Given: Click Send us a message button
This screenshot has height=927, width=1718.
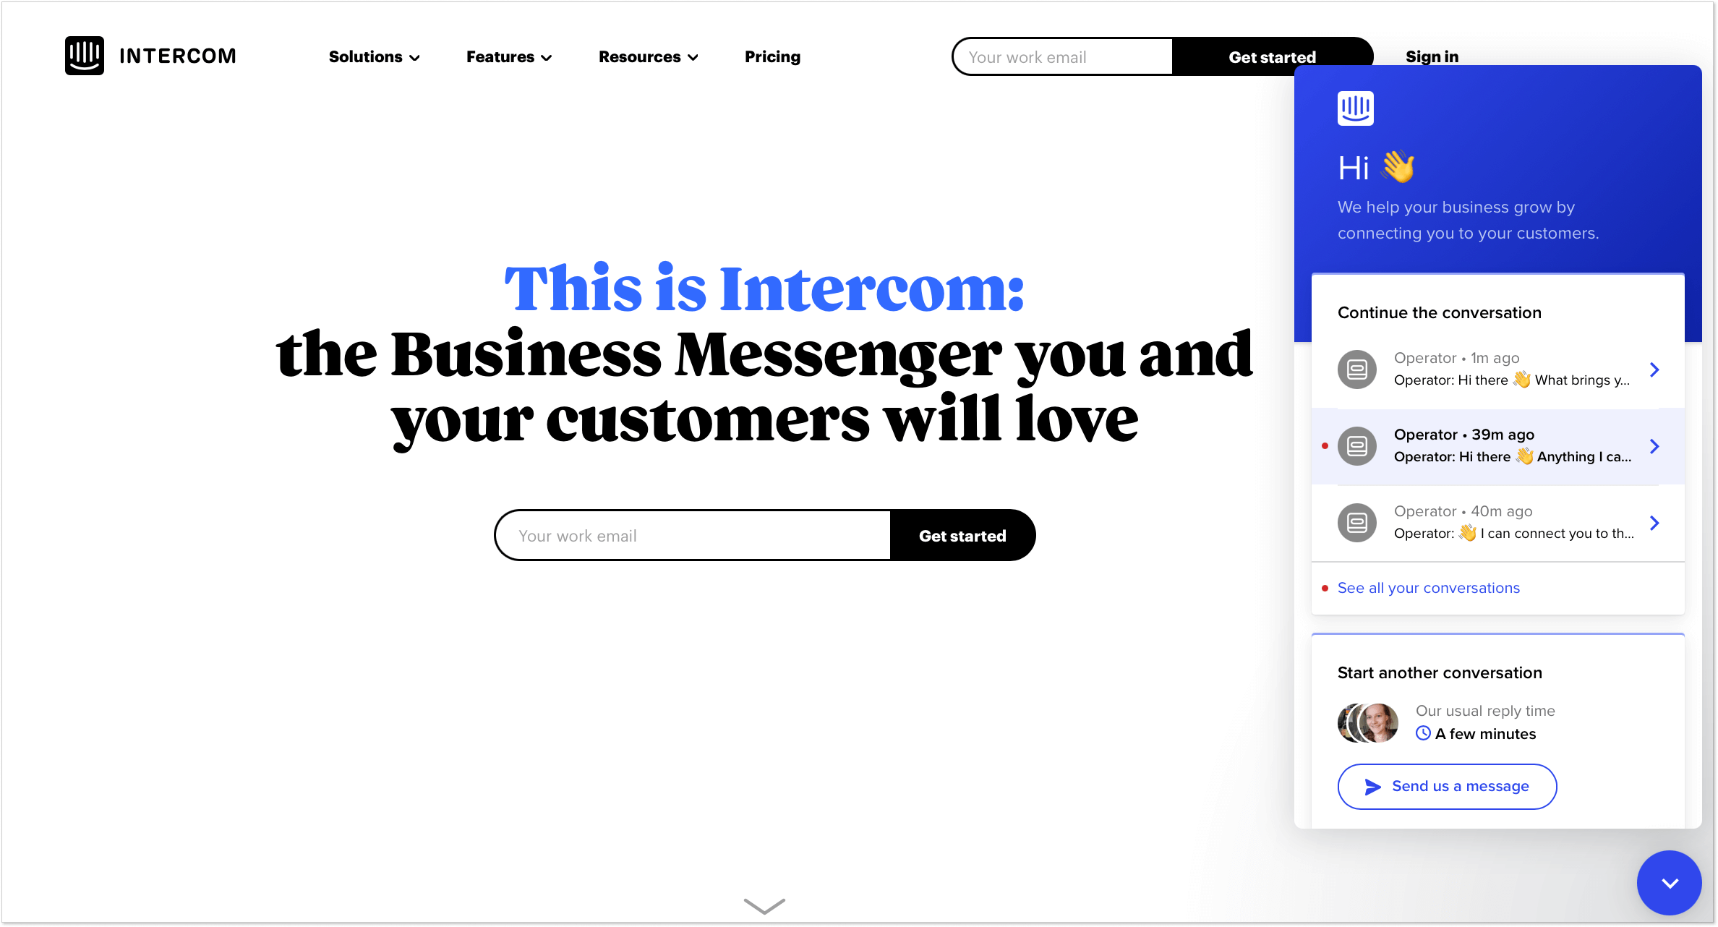Looking at the screenshot, I should (x=1448, y=785).
